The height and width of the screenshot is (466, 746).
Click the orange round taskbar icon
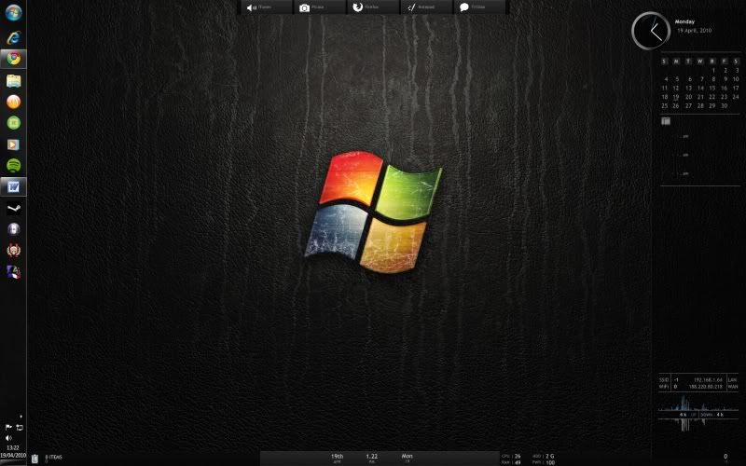pyautogui.click(x=13, y=102)
